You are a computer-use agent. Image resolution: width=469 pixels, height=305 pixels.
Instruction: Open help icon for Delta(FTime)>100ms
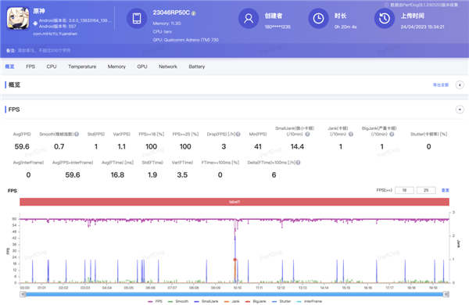(x=299, y=163)
